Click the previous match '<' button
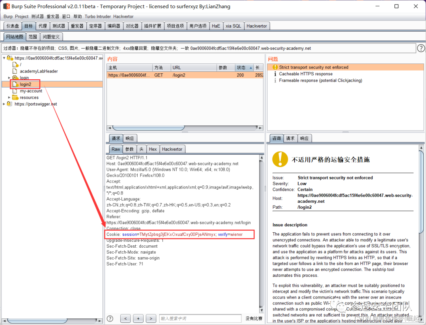The image size is (426, 325). [125, 318]
